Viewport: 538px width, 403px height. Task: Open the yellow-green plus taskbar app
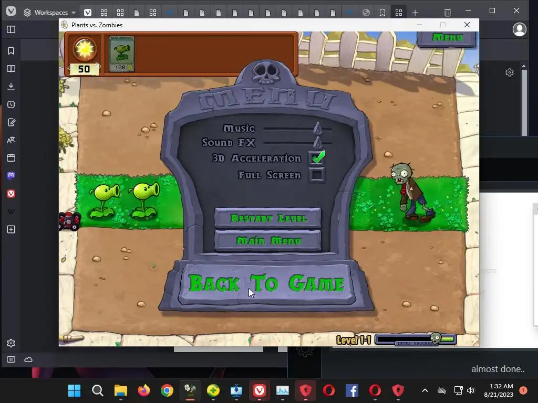(213, 390)
